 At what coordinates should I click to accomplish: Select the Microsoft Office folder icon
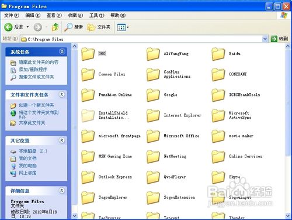153,136
